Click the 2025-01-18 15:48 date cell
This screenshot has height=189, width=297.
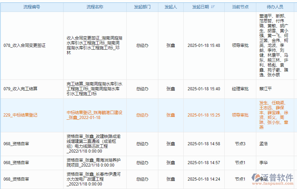pyautogui.click(x=204, y=45)
